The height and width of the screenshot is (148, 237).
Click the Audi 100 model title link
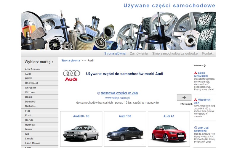click(125, 116)
